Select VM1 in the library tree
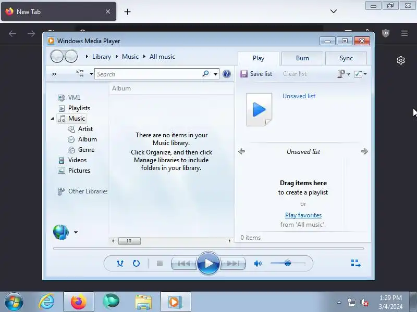Image resolution: width=417 pixels, height=312 pixels. click(x=69, y=98)
